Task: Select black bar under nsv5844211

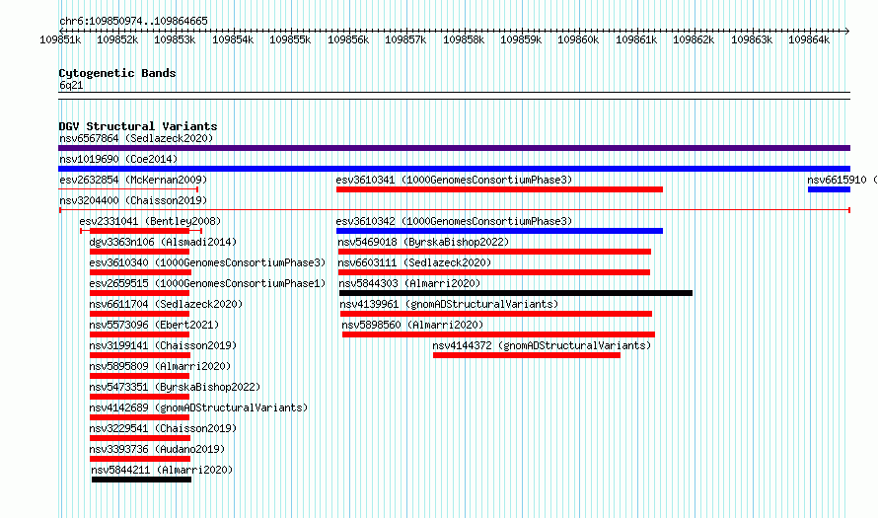Action: [x=142, y=480]
